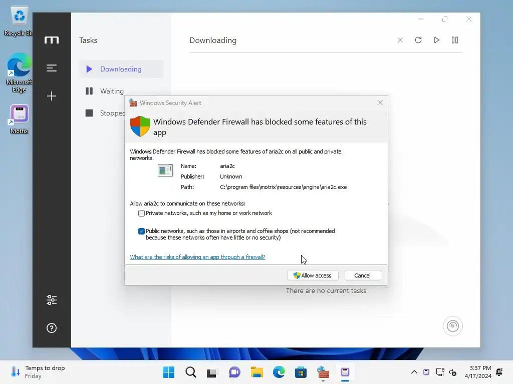This screenshot has width=513, height=384.
Task: Open Motrix preferences sliders icon
Action: pyautogui.click(x=52, y=300)
